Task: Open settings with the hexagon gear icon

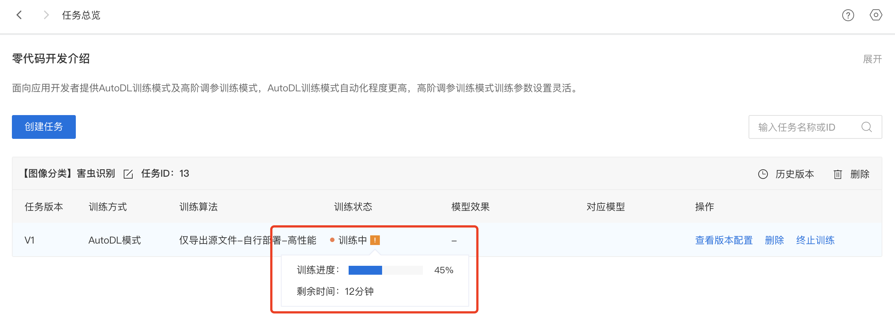Action: point(876,15)
